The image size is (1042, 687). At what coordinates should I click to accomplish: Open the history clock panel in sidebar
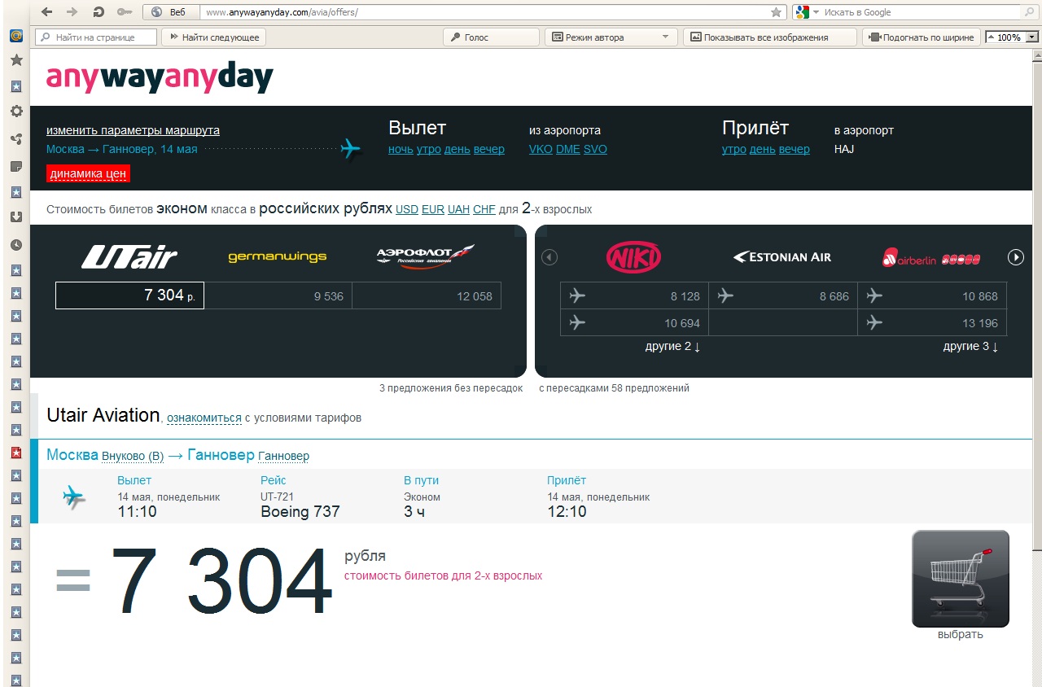(15, 245)
